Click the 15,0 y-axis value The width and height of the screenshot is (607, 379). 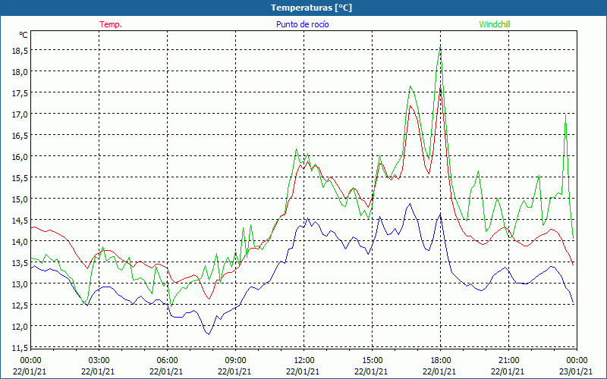(x=20, y=199)
